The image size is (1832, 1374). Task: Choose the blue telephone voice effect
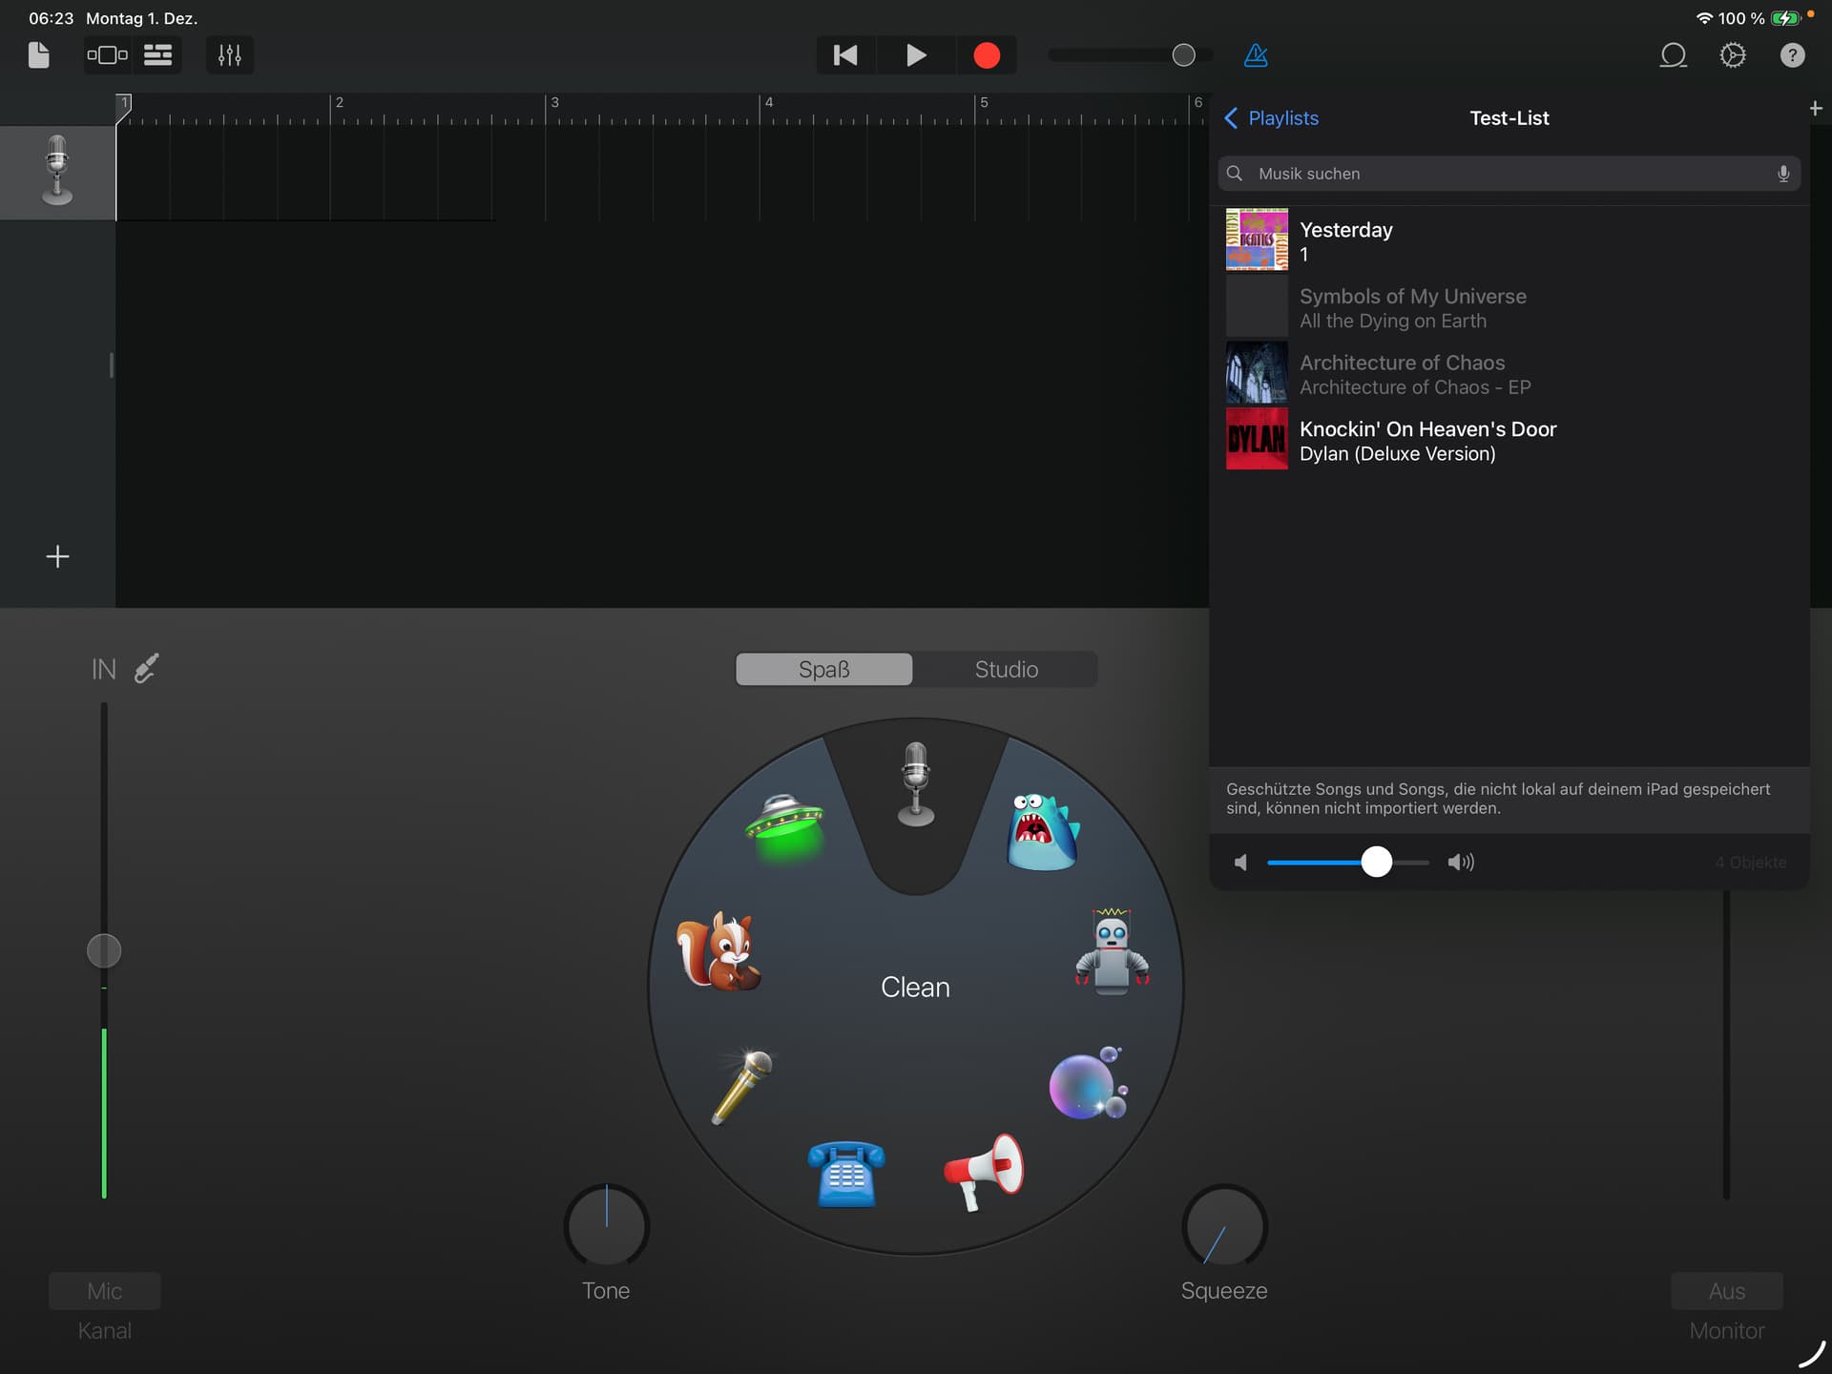coord(845,1174)
